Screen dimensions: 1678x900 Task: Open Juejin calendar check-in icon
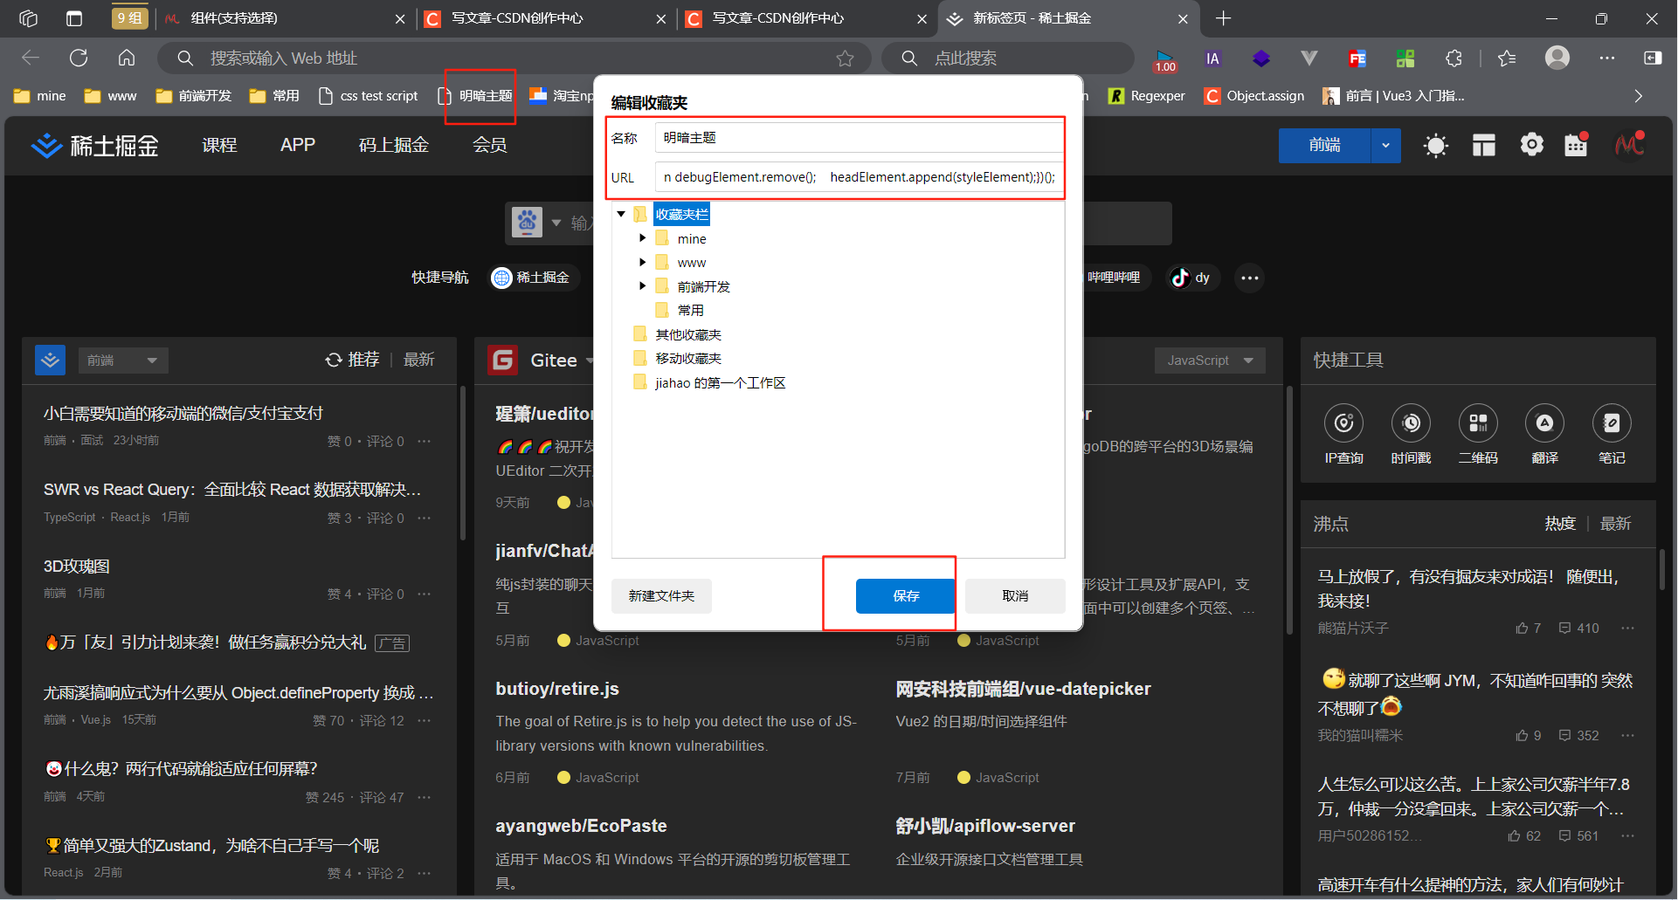[x=1577, y=145]
